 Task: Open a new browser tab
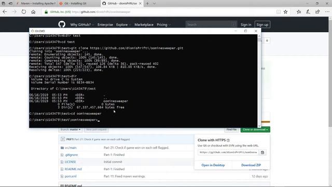coord(147,4)
